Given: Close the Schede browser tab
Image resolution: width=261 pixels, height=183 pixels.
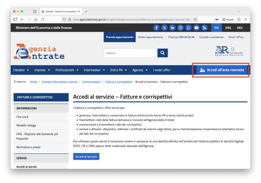Looking at the screenshot, I should coord(79,12).
